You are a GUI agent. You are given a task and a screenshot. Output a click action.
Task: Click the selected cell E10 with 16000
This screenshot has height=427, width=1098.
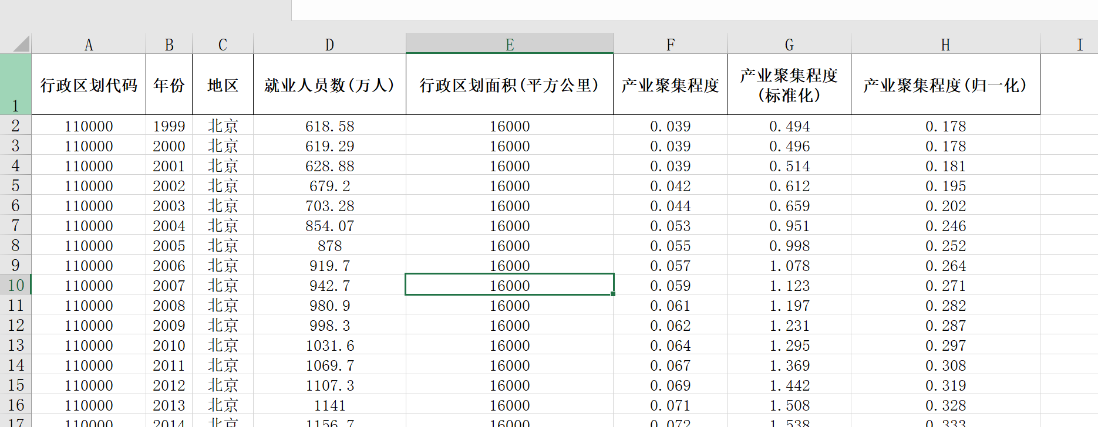pyautogui.click(x=510, y=285)
